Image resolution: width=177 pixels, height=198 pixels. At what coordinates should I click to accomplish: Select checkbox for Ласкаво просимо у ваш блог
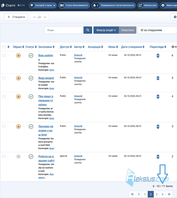(4, 126)
